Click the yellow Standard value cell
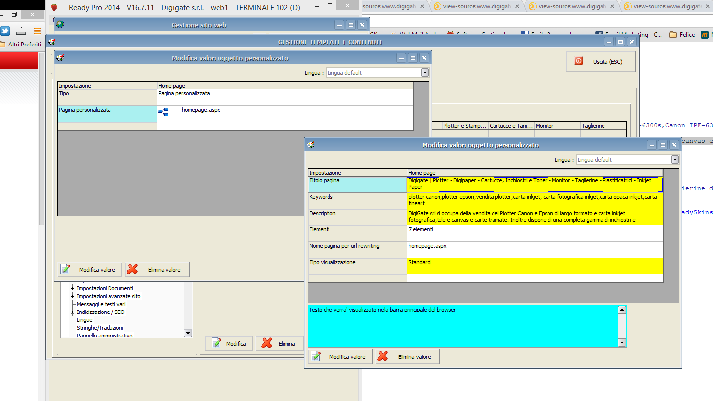713x401 pixels. (x=535, y=266)
